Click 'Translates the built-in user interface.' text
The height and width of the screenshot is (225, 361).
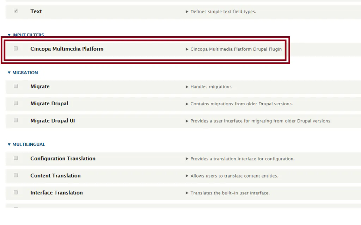tap(230, 193)
